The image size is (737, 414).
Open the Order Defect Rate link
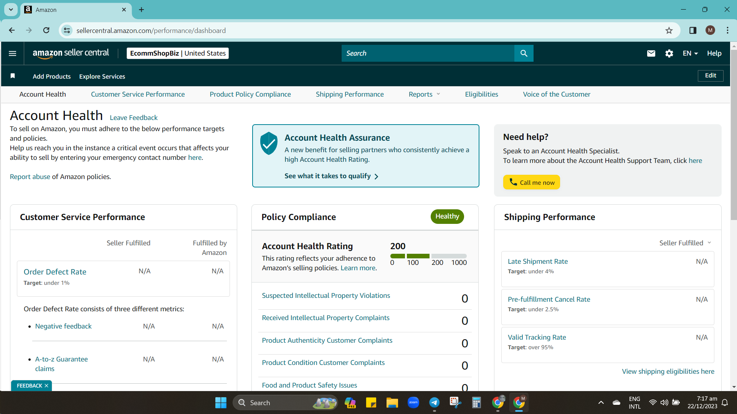55,272
